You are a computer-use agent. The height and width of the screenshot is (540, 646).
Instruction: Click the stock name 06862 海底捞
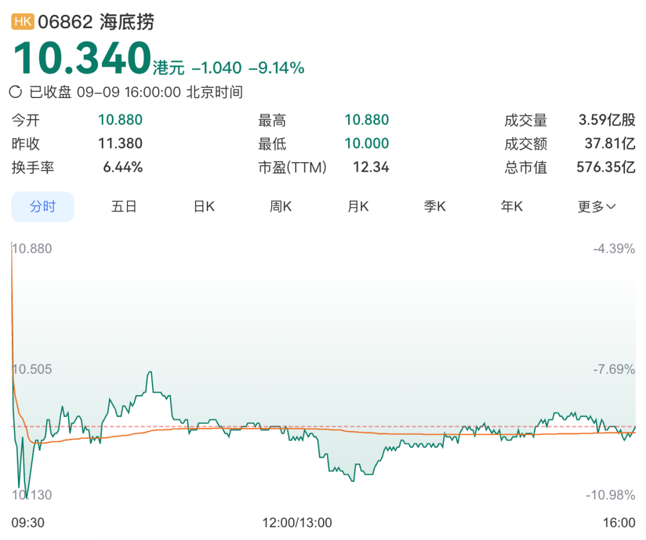click(96, 22)
